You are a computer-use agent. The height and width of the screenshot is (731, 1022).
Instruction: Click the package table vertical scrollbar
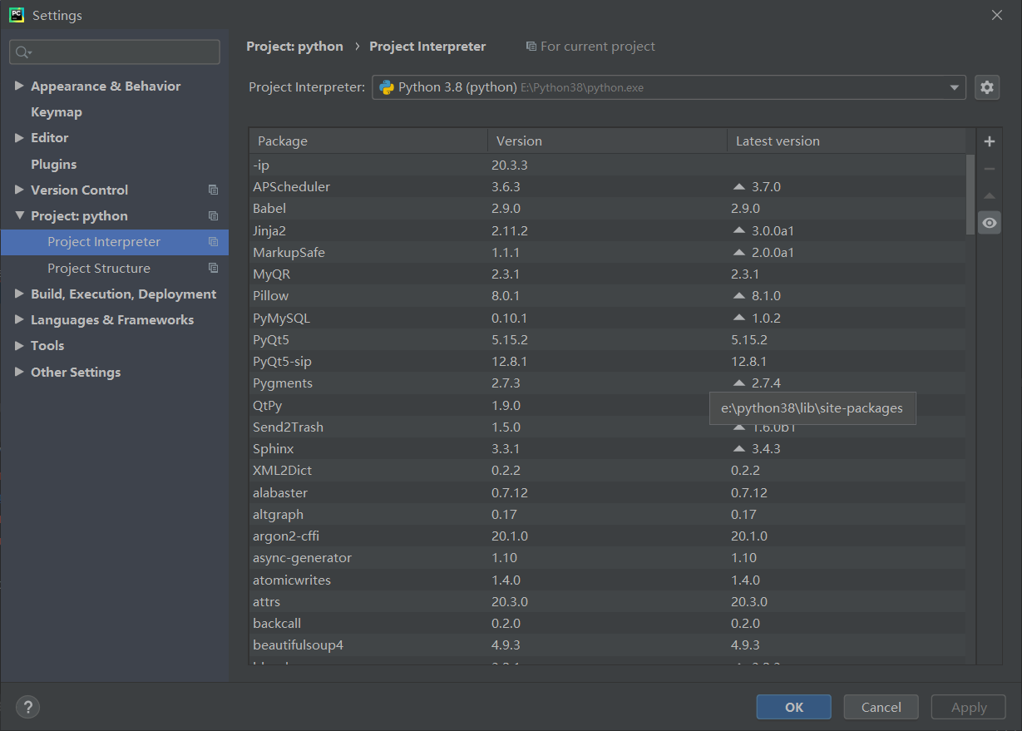[x=970, y=194]
